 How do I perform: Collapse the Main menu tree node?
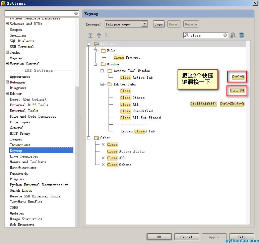(x=89, y=44)
